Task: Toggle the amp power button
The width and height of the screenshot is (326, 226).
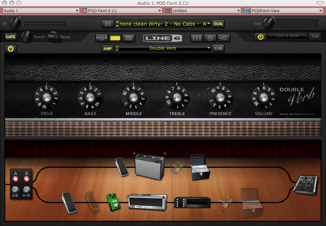Action: coord(11,49)
